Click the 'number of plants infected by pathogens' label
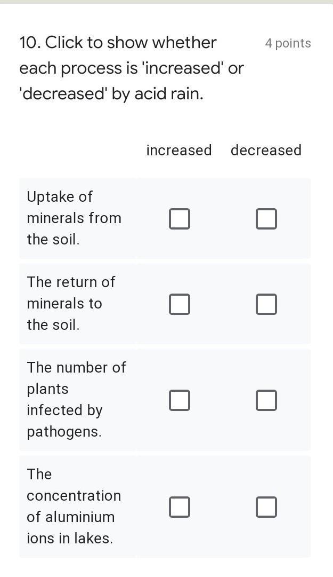Image resolution: width=333 pixels, height=577 pixels. 76,399
